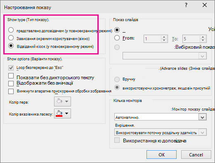Click the laser pointer color paint bucket
Image resolution: width=215 pixels, height=163 pixels.
click(x=59, y=113)
